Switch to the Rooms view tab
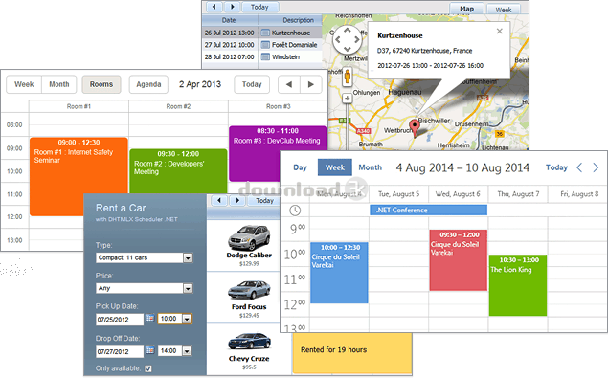608x378 pixels. (101, 84)
